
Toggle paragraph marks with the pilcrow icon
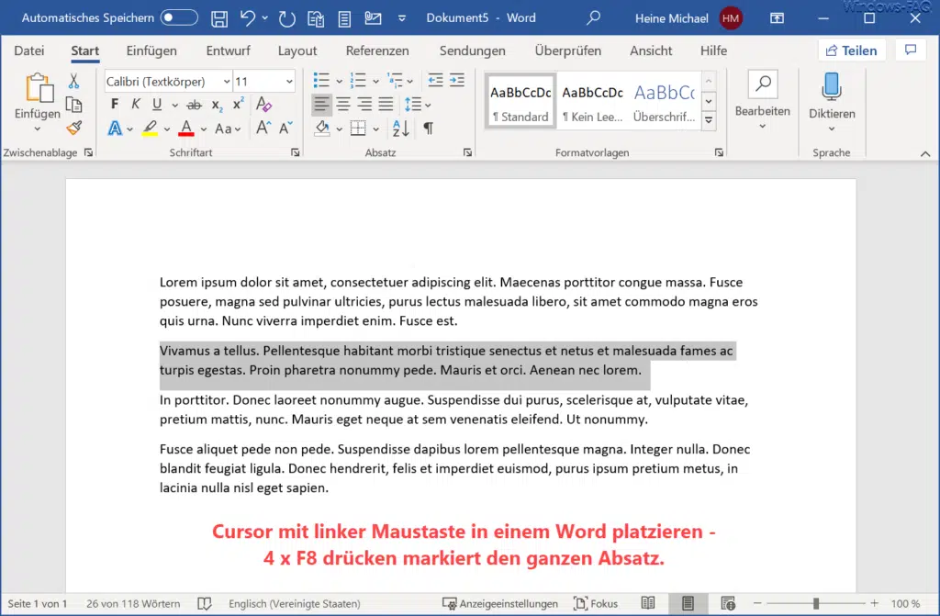tap(430, 128)
